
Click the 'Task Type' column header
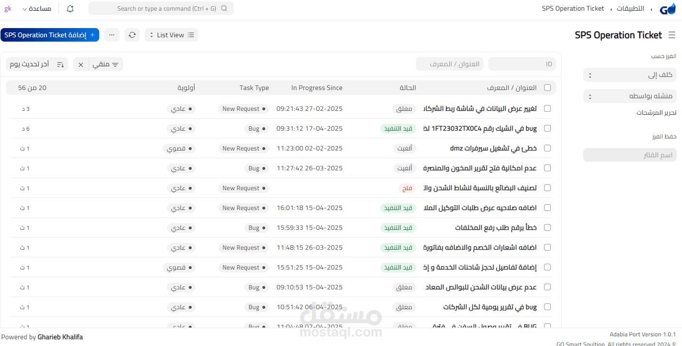coord(254,88)
